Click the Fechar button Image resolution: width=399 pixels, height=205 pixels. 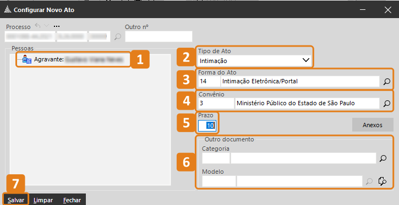click(72, 200)
